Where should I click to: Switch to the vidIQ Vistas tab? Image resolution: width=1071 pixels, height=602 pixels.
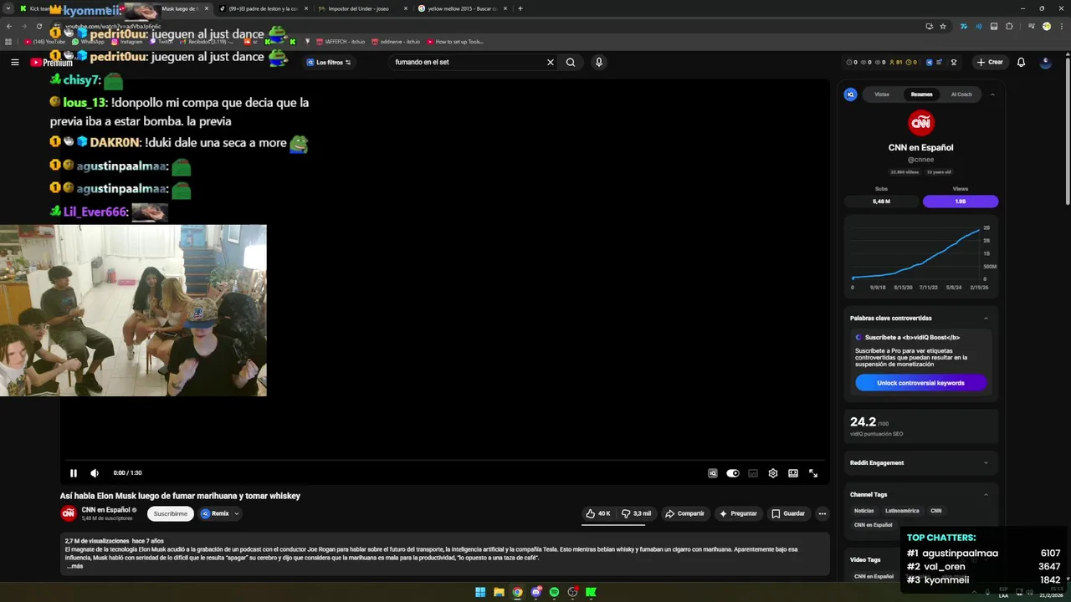(x=882, y=94)
